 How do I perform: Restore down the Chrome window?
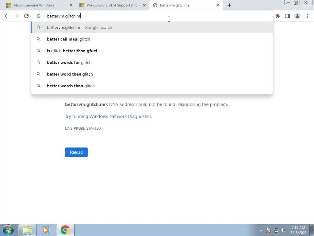pyautogui.click(x=296, y=2)
